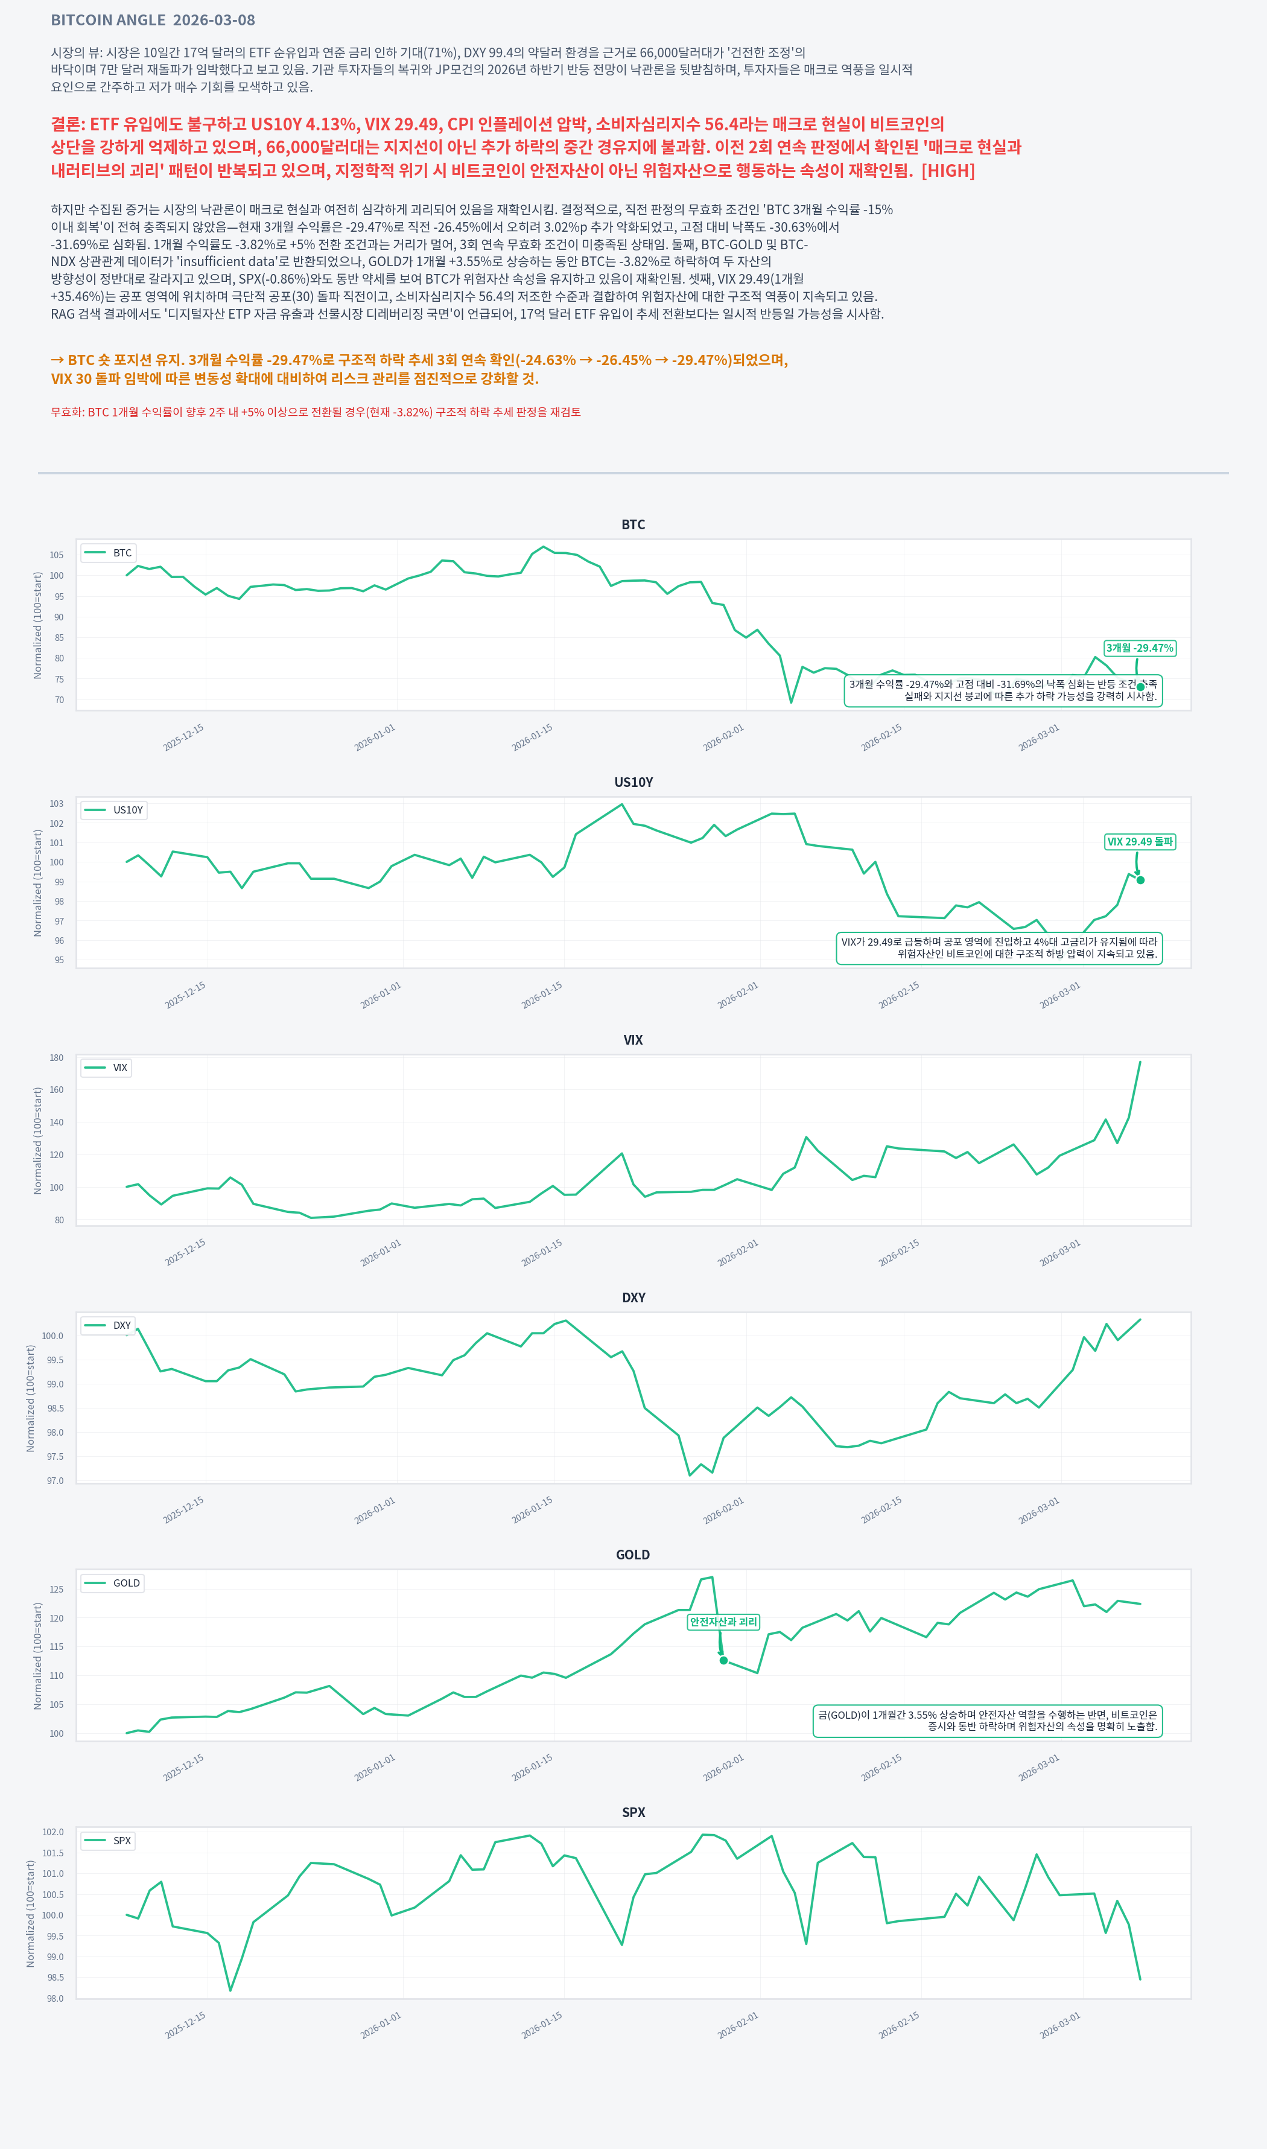Click the '3개월 -29.47%' annotation label
Image resolution: width=1267 pixels, height=2149 pixels.
(1139, 648)
